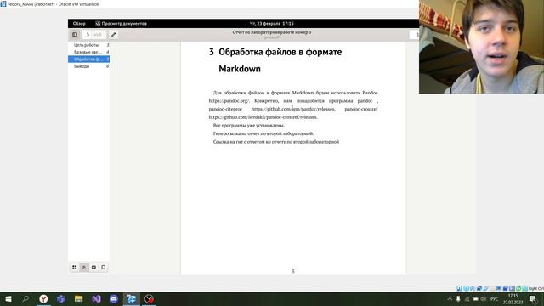Open Windows notification center

coord(533,298)
